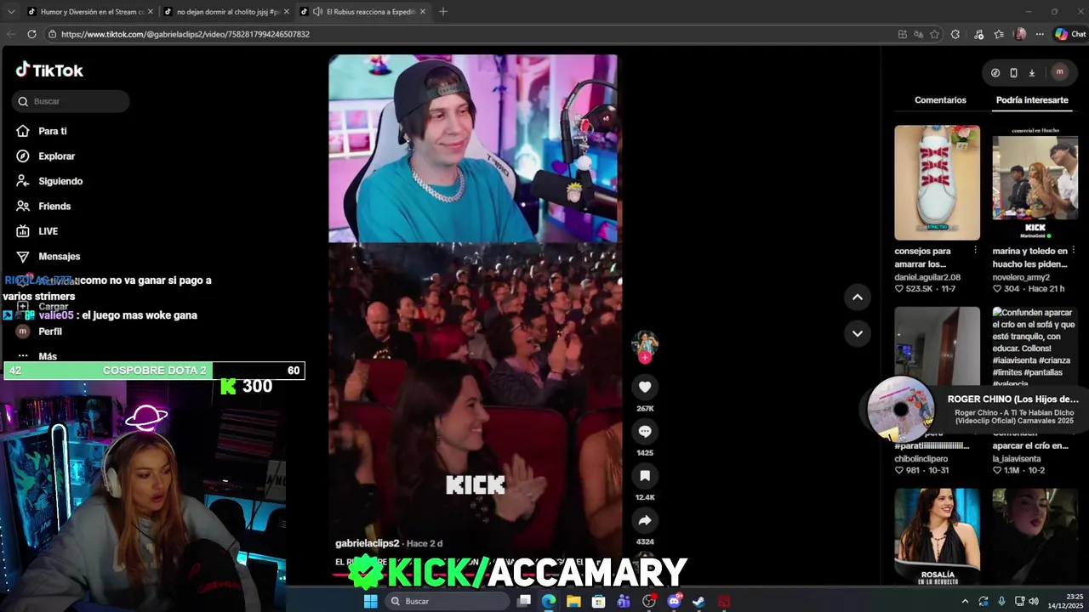Viewport: 1089px width, 612px height.
Task: Open the Rosalía video thumbnail
Action: click(x=937, y=536)
